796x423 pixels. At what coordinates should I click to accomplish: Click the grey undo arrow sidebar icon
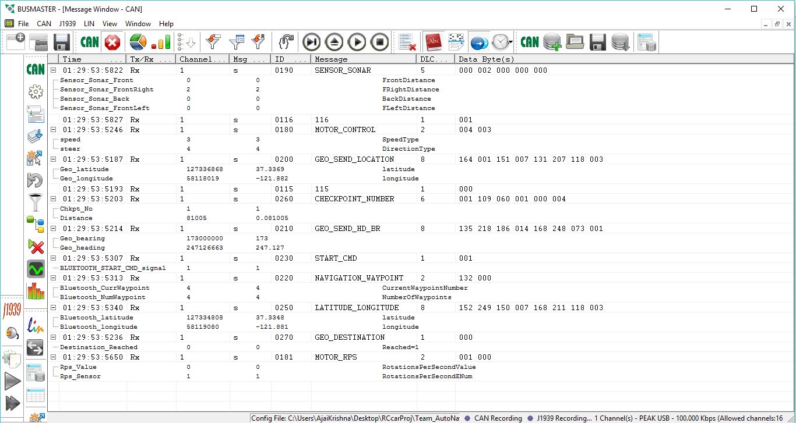point(36,180)
